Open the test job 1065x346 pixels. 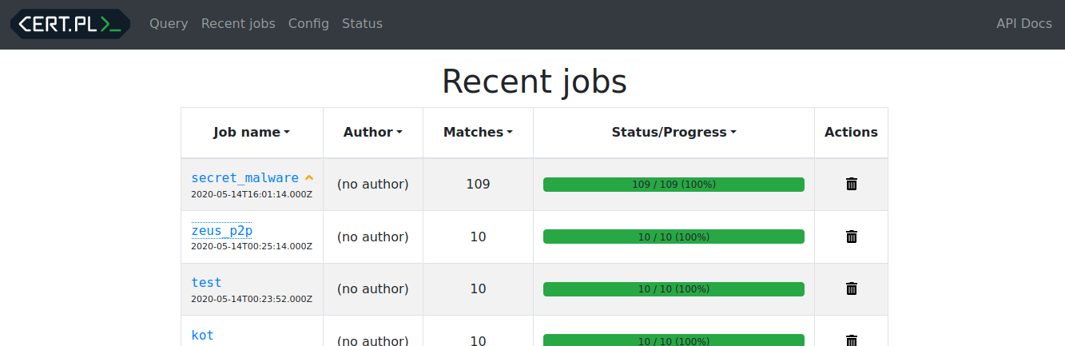(x=206, y=282)
